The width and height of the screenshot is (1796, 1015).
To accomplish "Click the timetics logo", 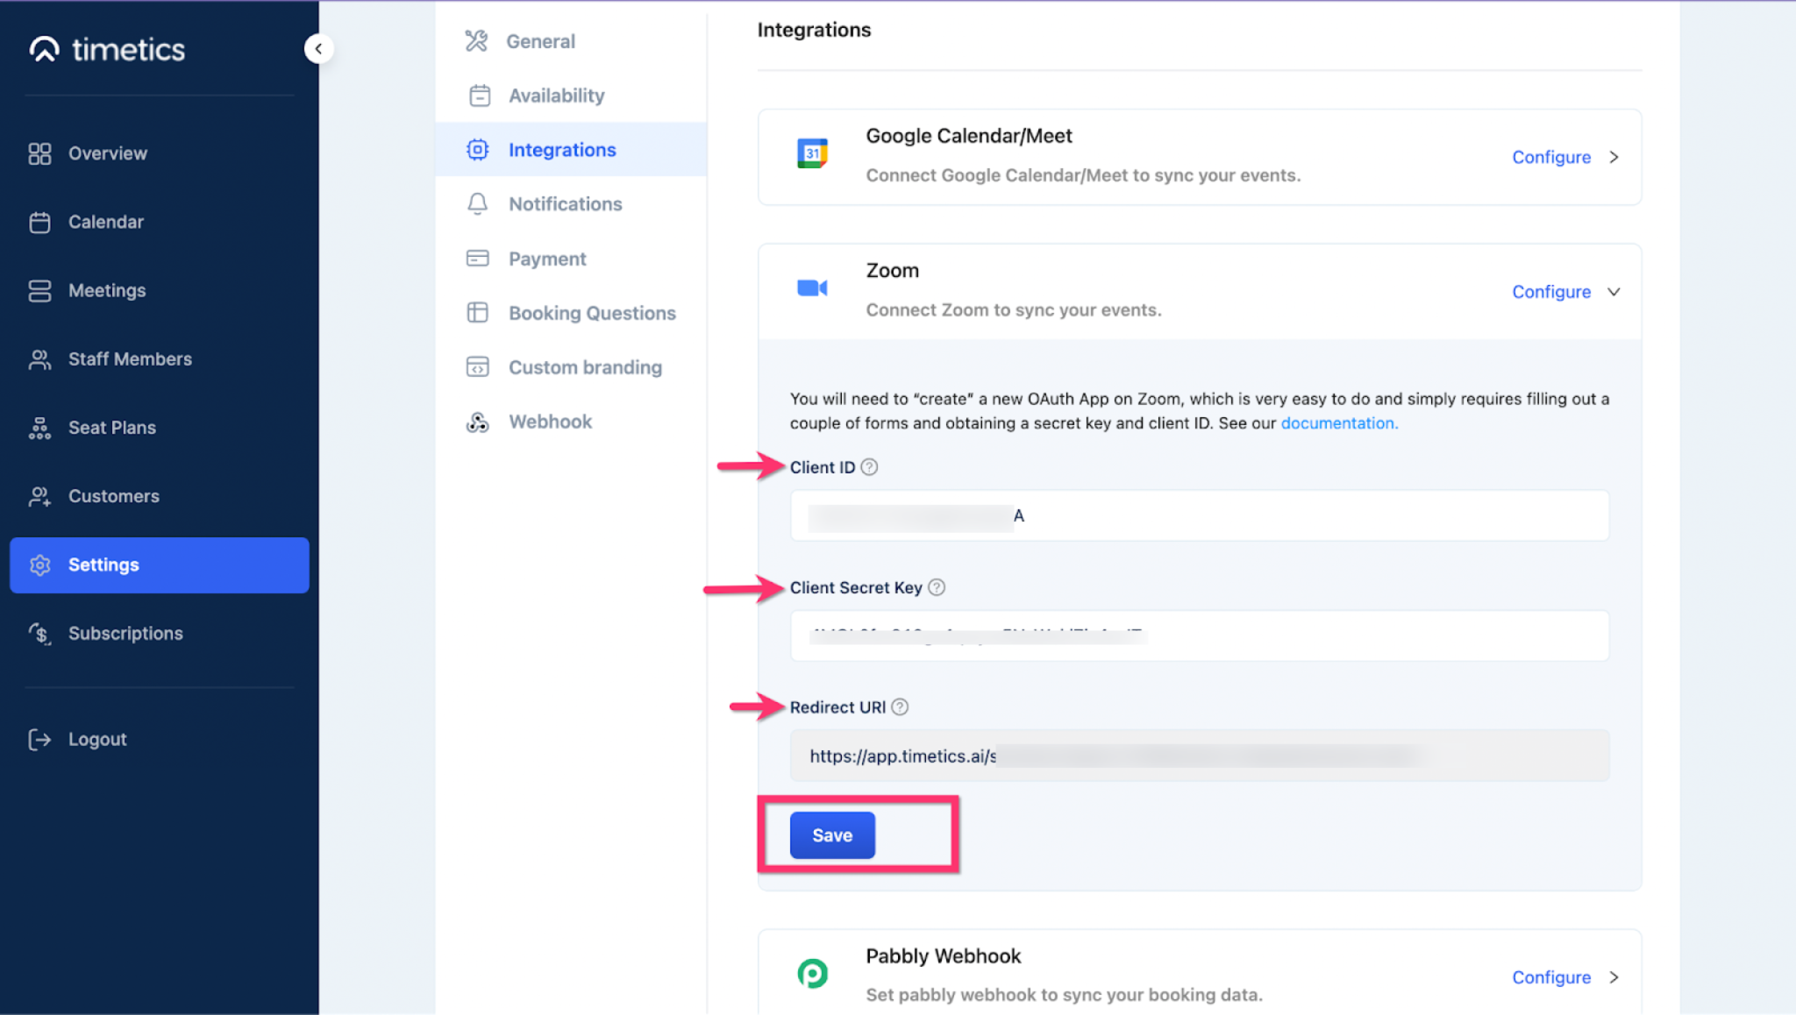I will coord(107,49).
